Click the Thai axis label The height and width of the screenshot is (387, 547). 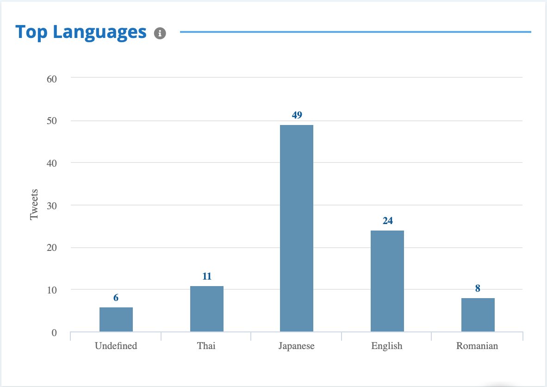point(206,346)
